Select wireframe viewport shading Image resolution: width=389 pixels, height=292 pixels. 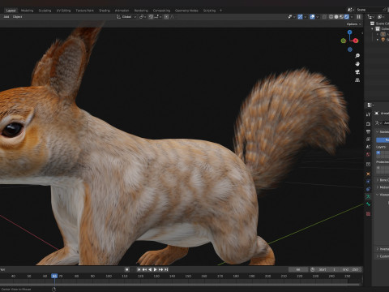click(x=331, y=17)
